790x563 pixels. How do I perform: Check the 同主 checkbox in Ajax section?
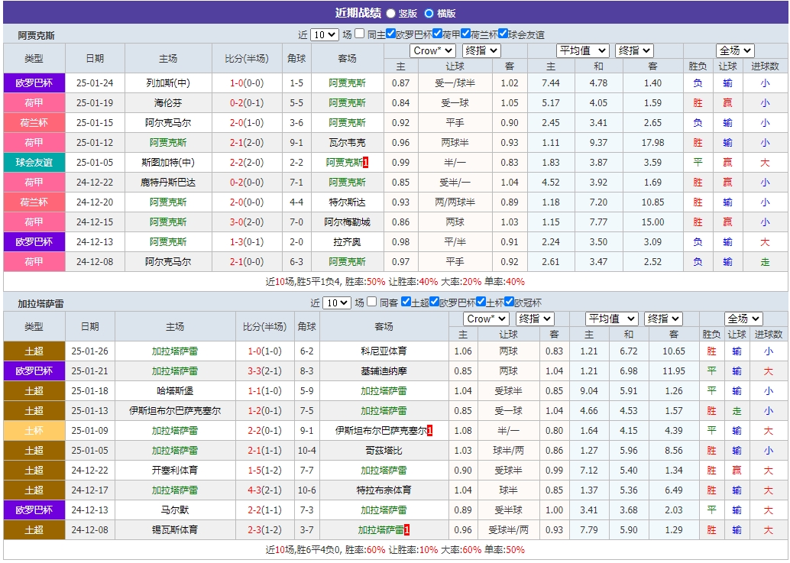pos(361,33)
